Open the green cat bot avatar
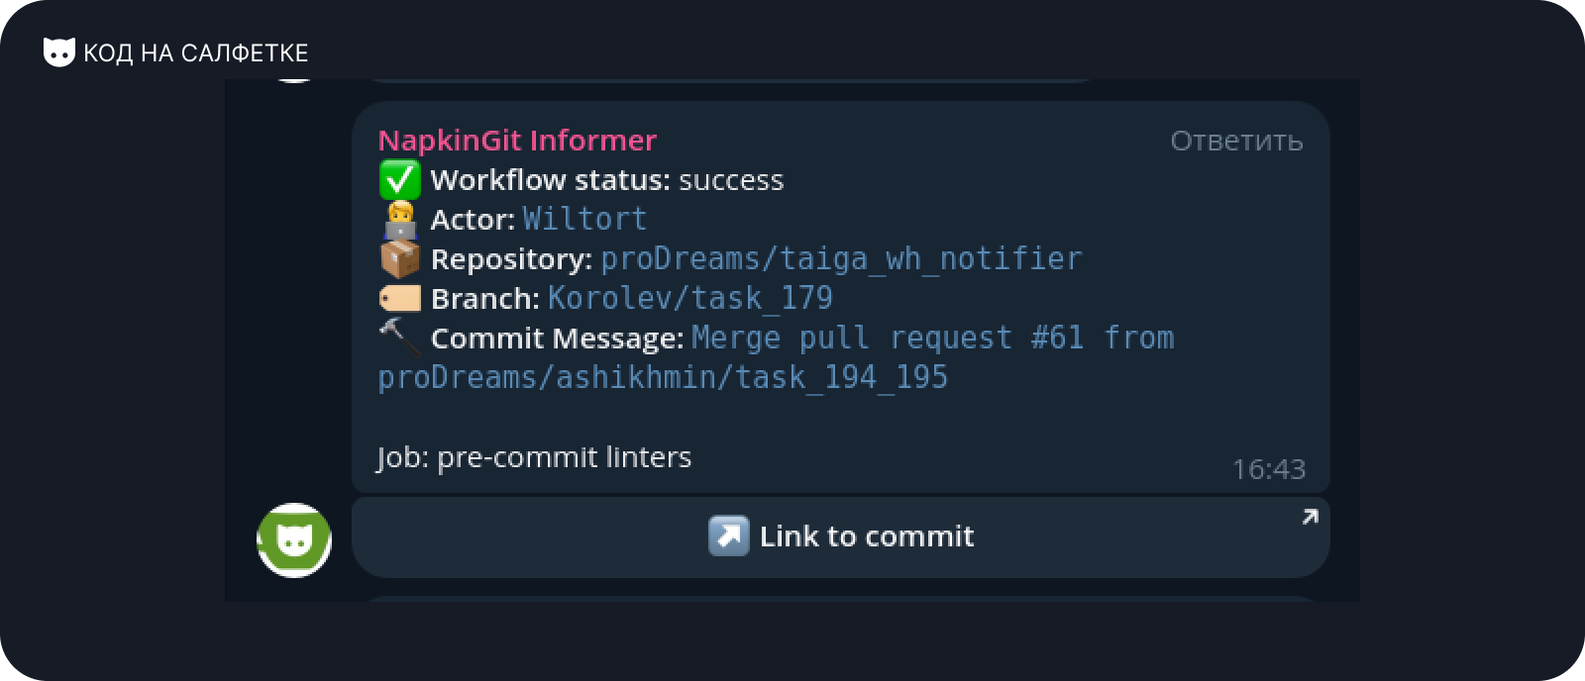This screenshot has width=1585, height=681. [294, 540]
